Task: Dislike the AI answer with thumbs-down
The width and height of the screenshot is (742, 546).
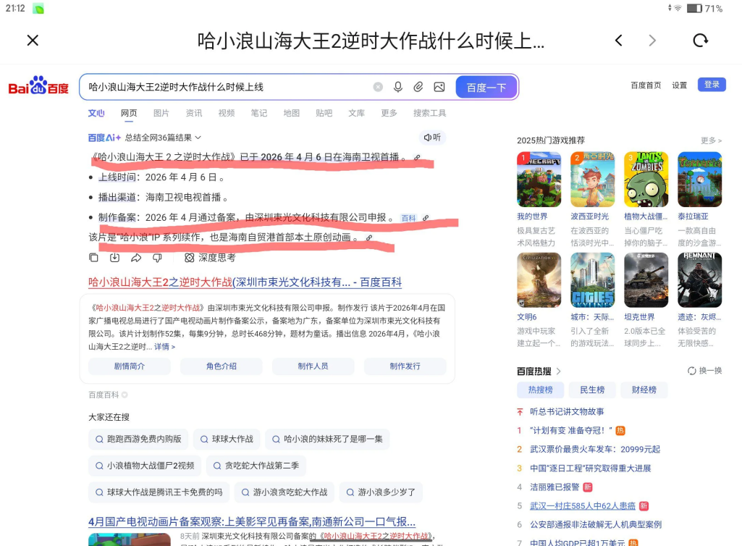Action: pyautogui.click(x=157, y=258)
